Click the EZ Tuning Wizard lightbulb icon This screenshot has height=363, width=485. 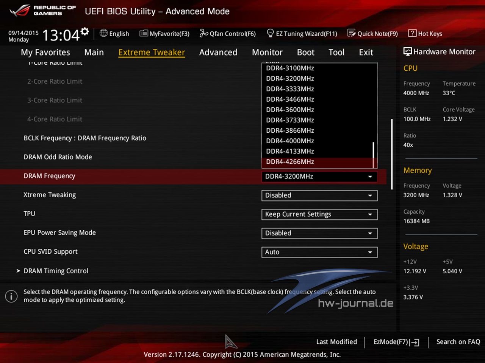pyautogui.click(x=270, y=33)
